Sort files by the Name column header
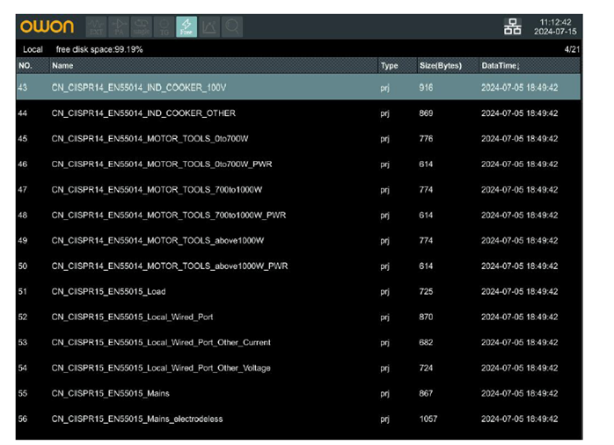Viewport: 614px width, 445px height. point(62,66)
